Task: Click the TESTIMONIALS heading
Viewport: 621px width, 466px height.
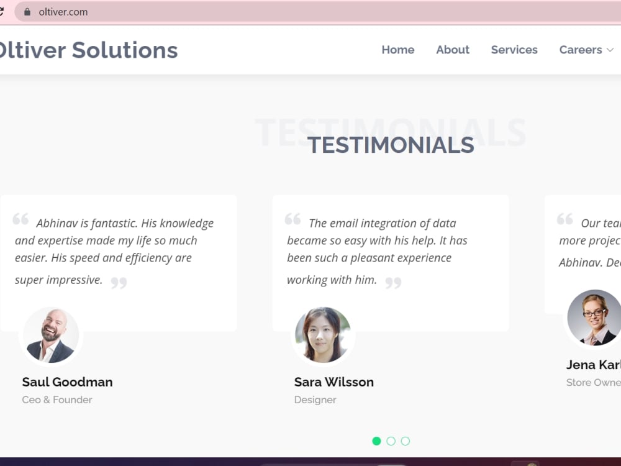Action: coord(391,145)
